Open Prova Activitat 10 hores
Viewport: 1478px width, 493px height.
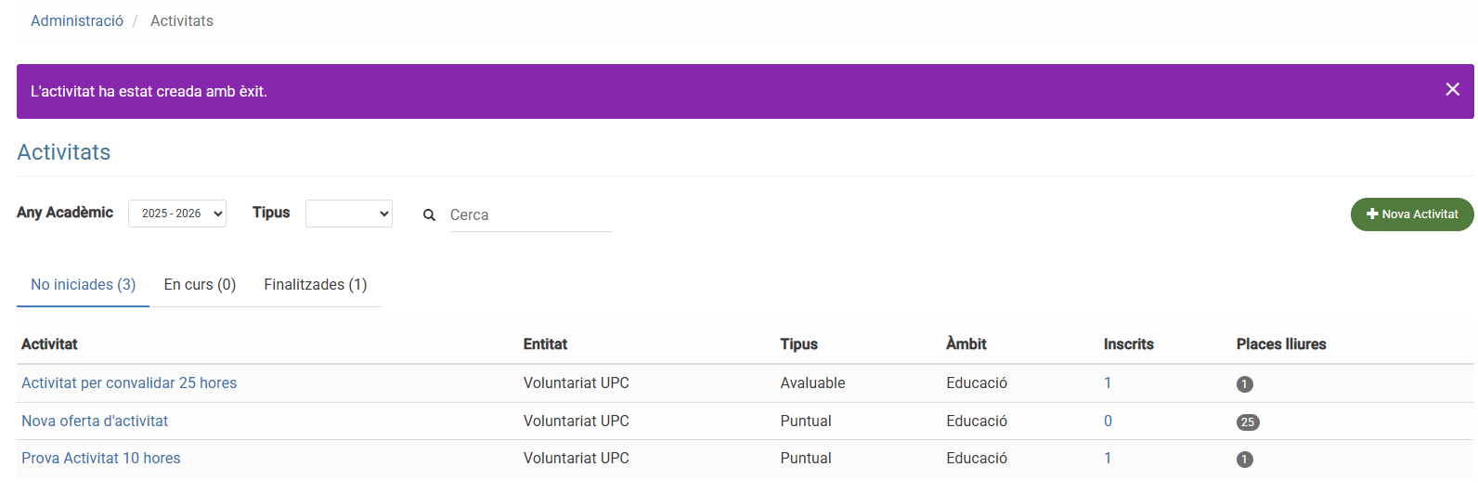tap(101, 458)
